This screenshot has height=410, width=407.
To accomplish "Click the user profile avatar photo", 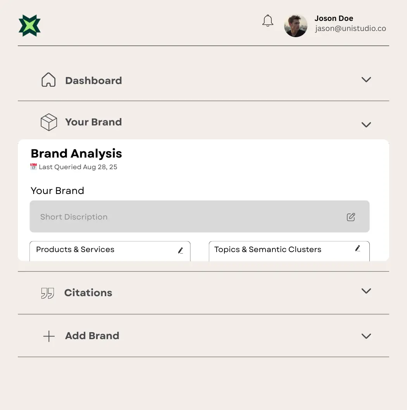I will tap(296, 26).
